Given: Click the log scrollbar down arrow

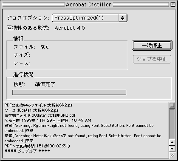Looking at the screenshot, I should [x=172, y=149].
